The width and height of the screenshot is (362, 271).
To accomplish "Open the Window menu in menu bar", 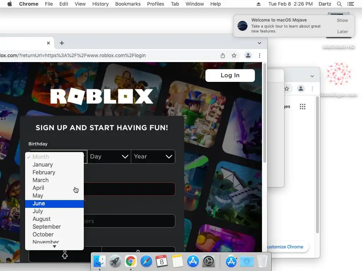I will (x=195, y=4).
